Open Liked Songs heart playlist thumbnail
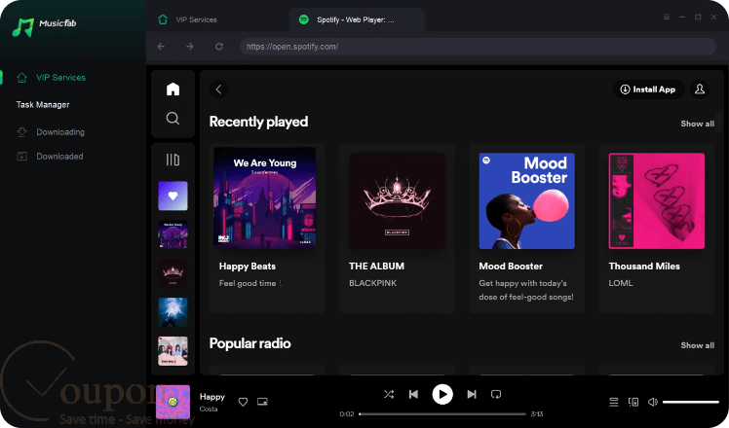The image size is (729, 428). click(173, 196)
